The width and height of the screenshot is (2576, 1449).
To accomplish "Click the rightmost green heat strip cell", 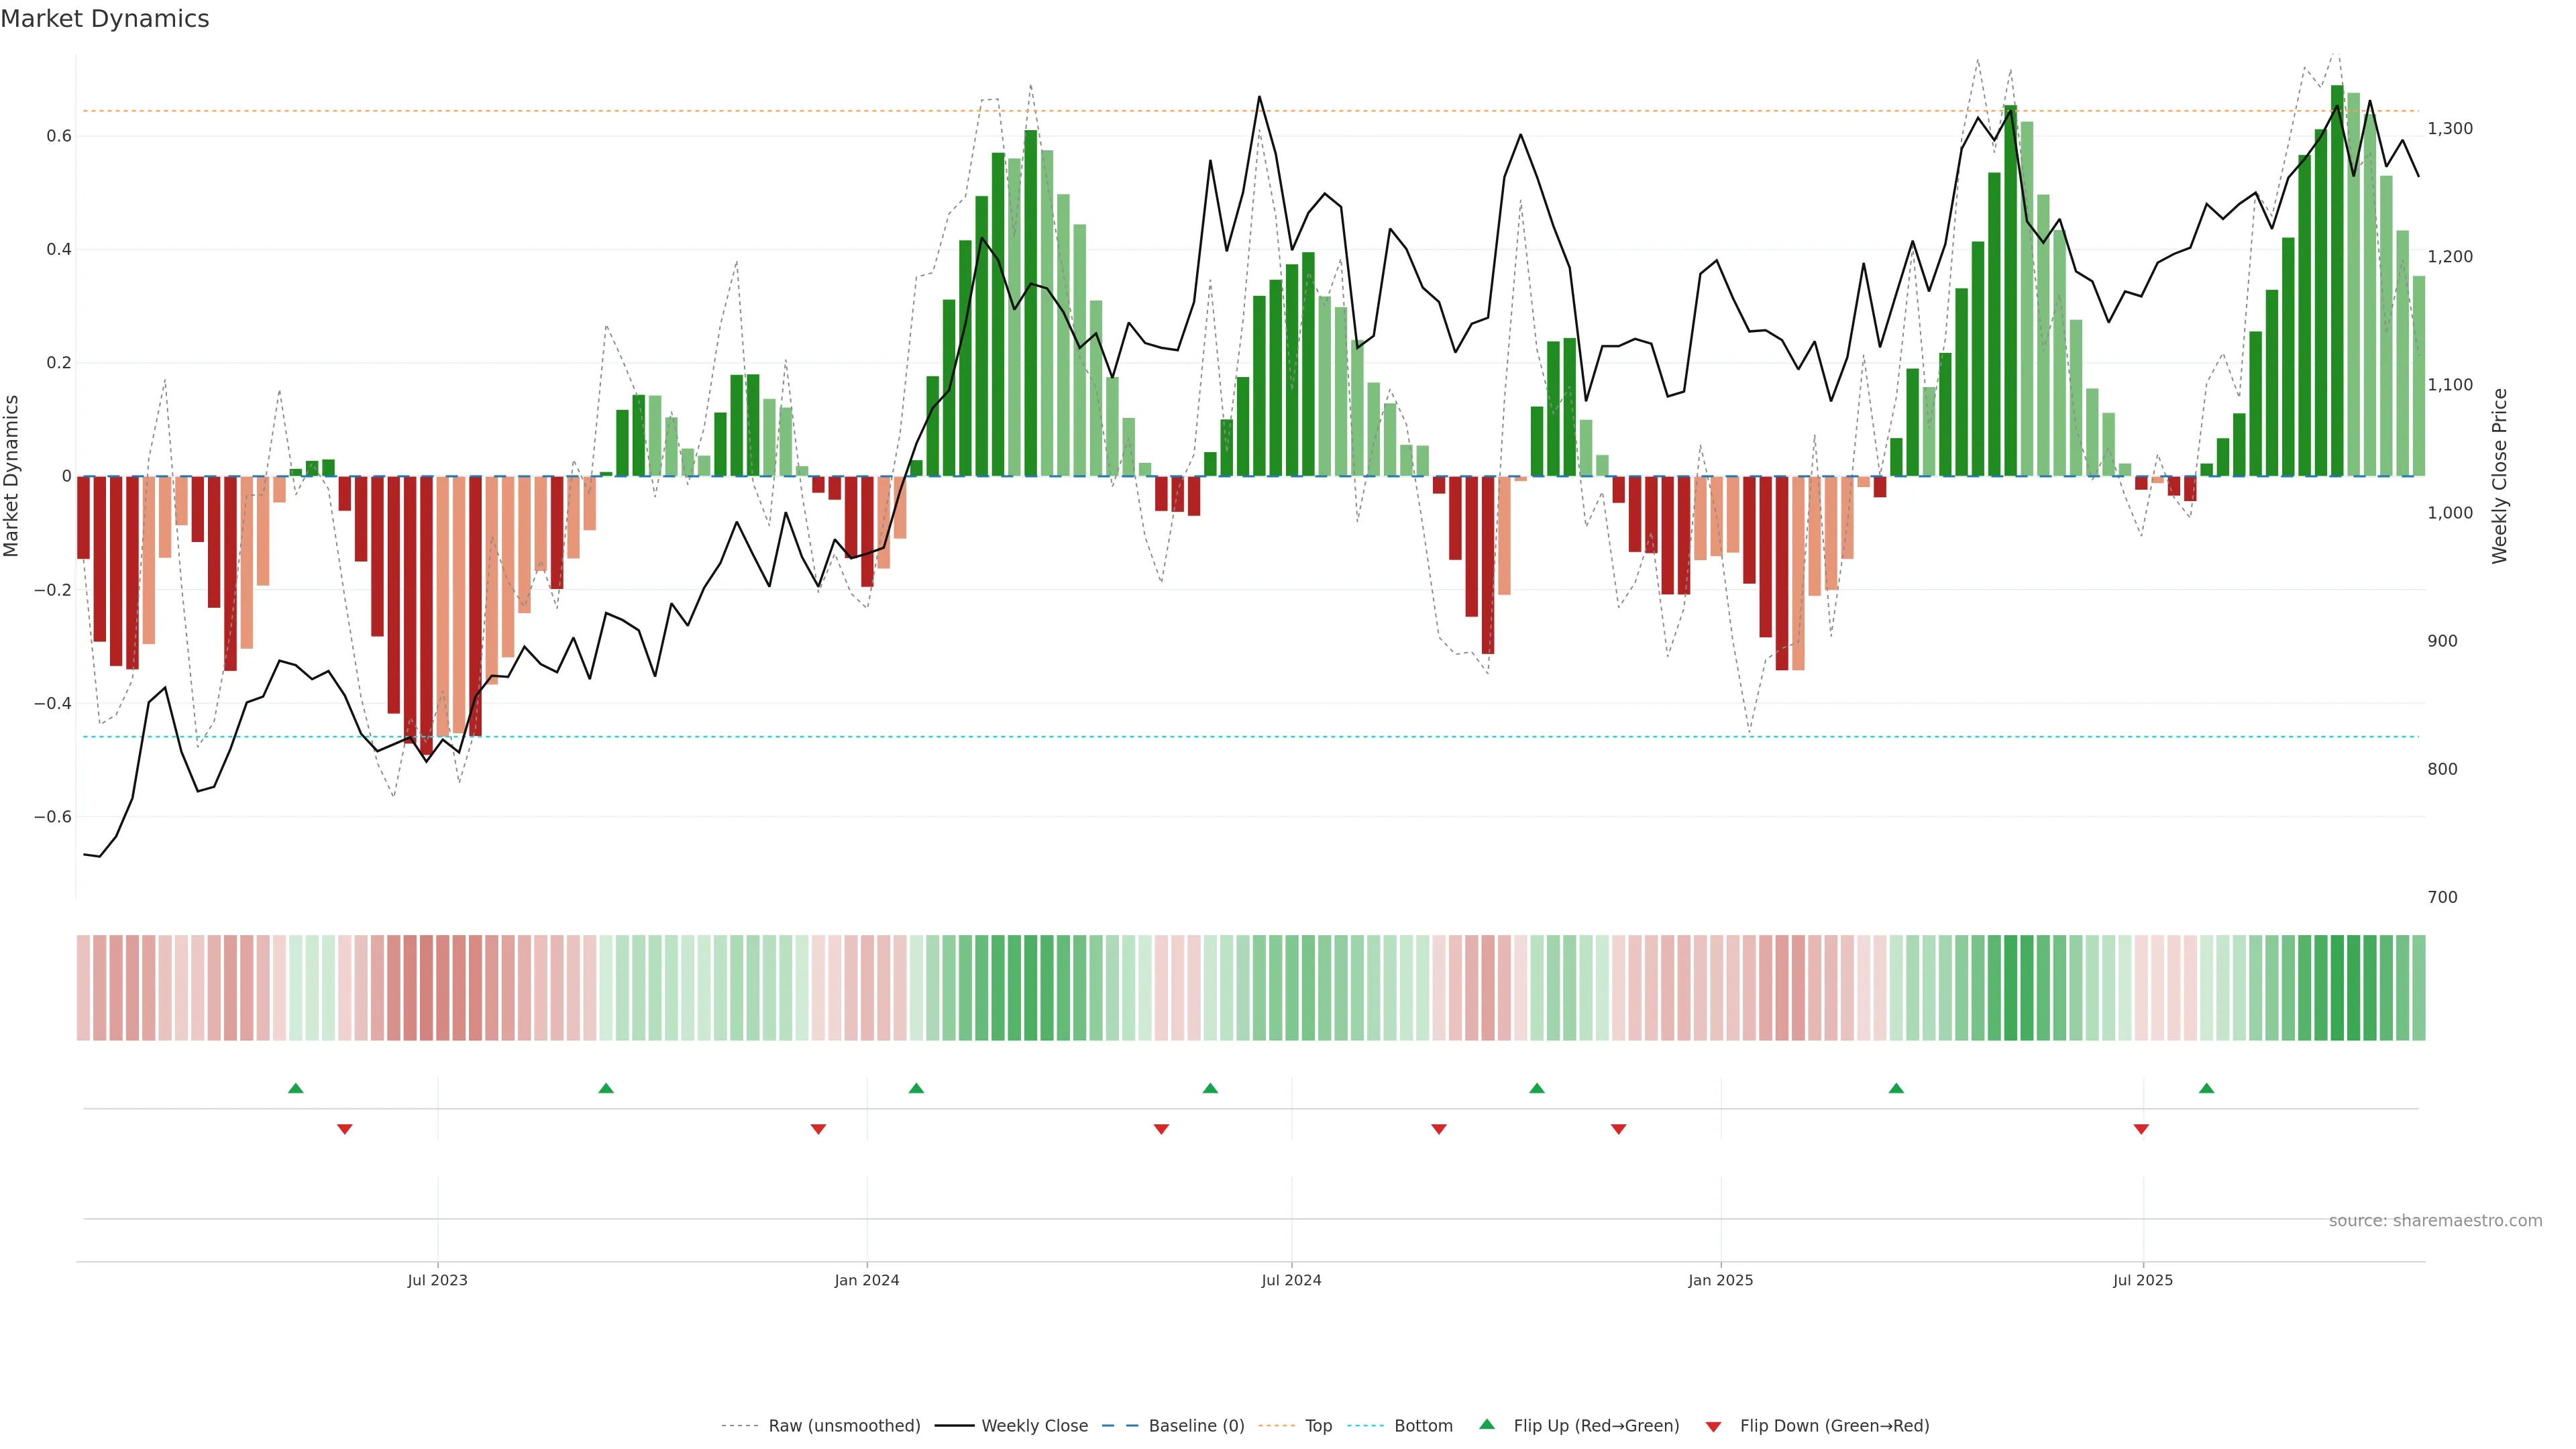I will (2418, 988).
